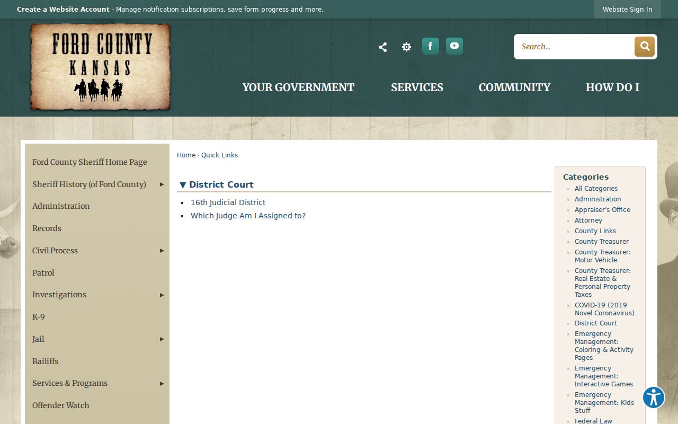Image resolution: width=678 pixels, height=424 pixels.
Task: Open the YouTube channel icon
Action: point(454,46)
